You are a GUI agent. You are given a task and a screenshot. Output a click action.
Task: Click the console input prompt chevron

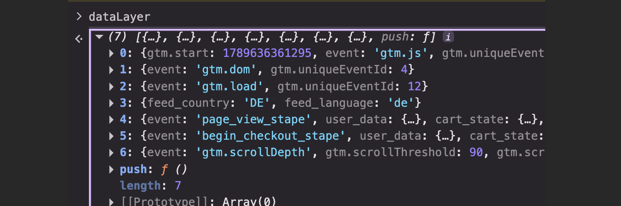pyautogui.click(x=79, y=17)
